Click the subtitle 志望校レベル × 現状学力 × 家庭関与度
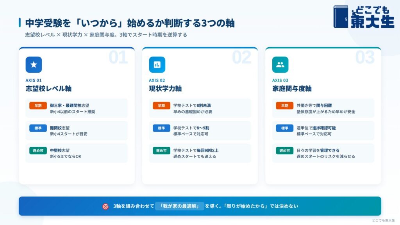The height and width of the screenshot is (225, 400). (x=70, y=35)
